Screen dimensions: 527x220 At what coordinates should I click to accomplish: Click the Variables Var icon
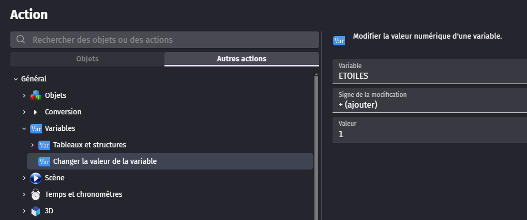pyautogui.click(x=36, y=128)
